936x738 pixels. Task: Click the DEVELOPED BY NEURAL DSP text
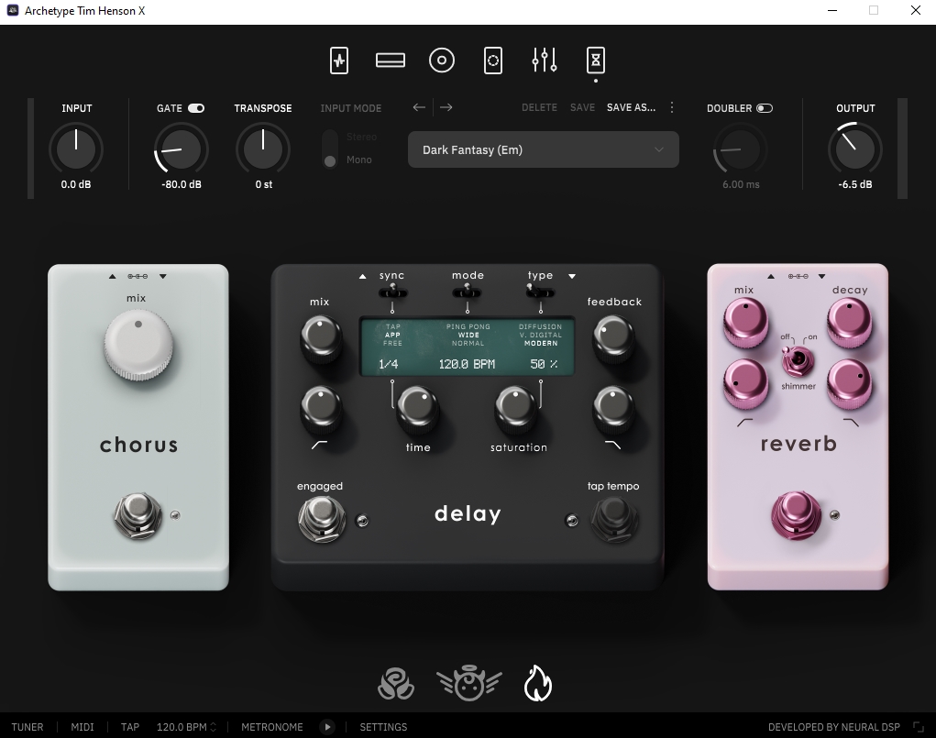pos(834,727)
